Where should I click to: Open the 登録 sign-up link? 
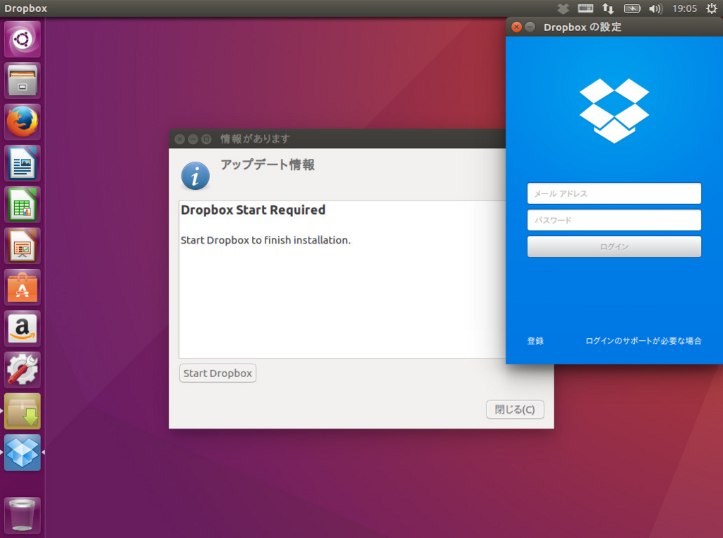535,341
